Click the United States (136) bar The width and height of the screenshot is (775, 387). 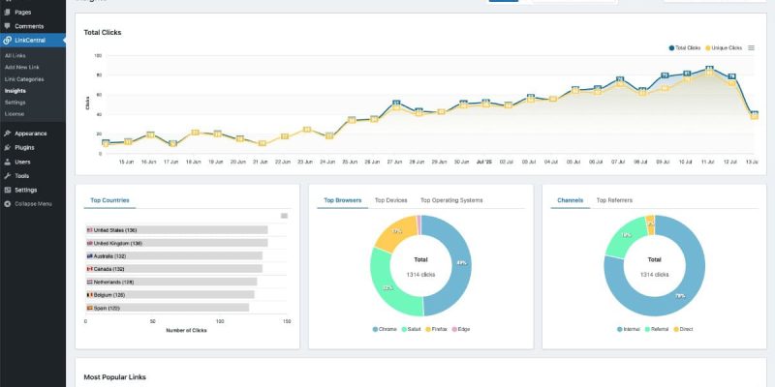tap(177, 230)
